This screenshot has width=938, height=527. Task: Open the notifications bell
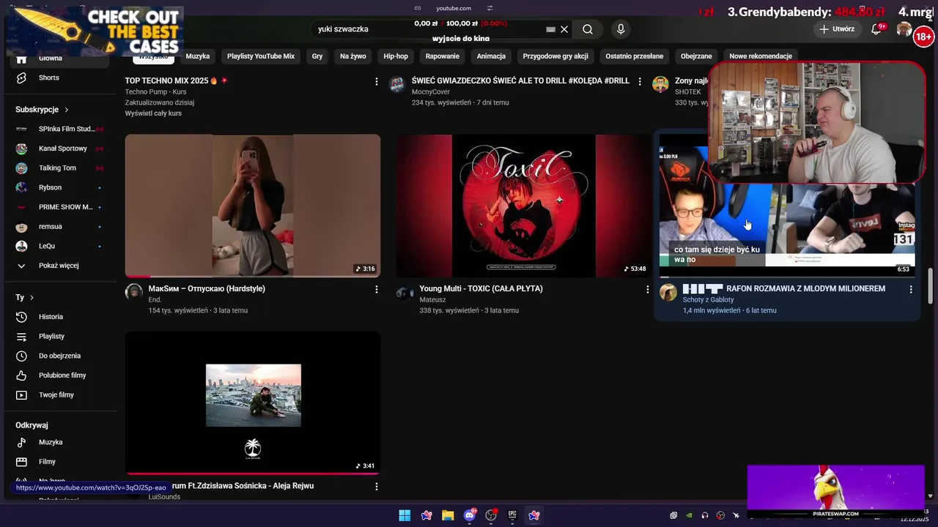[876, 29]
